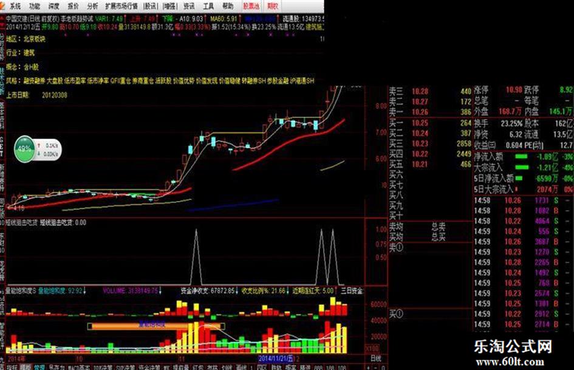Click the 三日资金 label
The width and height of the screenshot is (574, 370).
(x=352, y=290)
